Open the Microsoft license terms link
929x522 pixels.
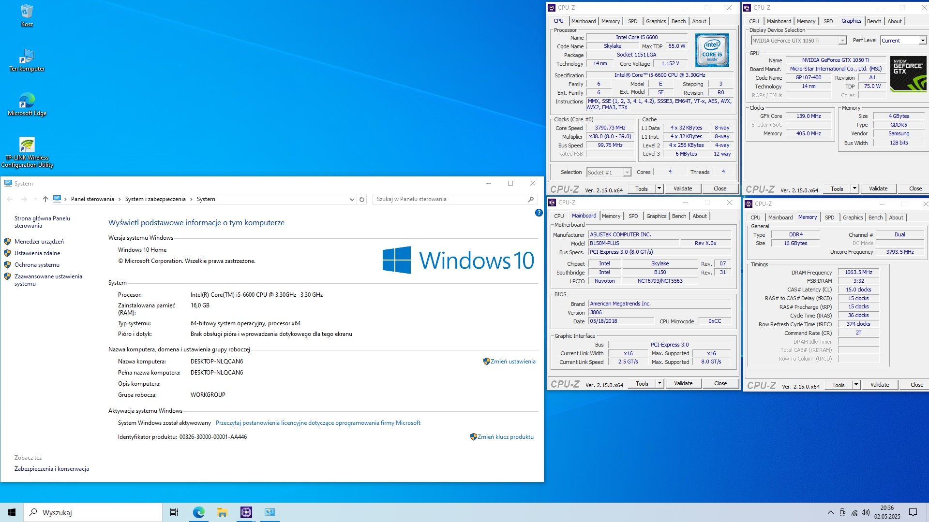pos(318,423)
